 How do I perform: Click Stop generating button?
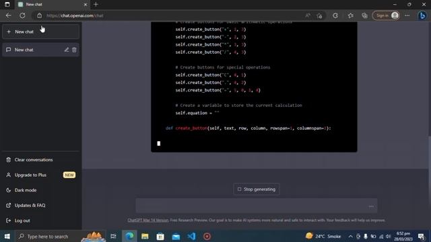click(257, 190)
